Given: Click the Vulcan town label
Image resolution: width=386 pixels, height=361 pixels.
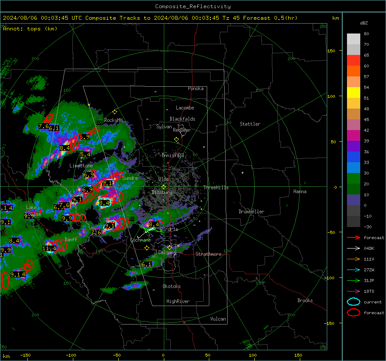Looking at the screenshot, I should [x=218, y=319].
